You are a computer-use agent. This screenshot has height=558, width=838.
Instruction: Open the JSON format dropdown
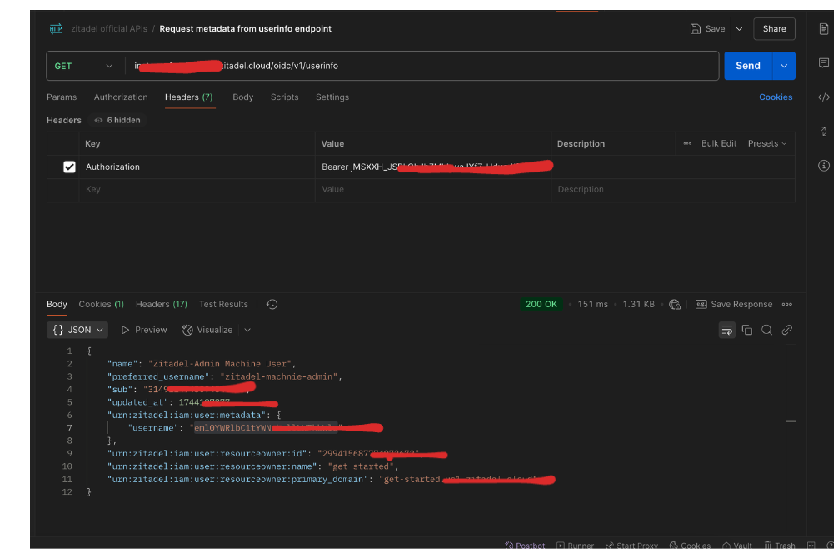click(x=77, y=330)
